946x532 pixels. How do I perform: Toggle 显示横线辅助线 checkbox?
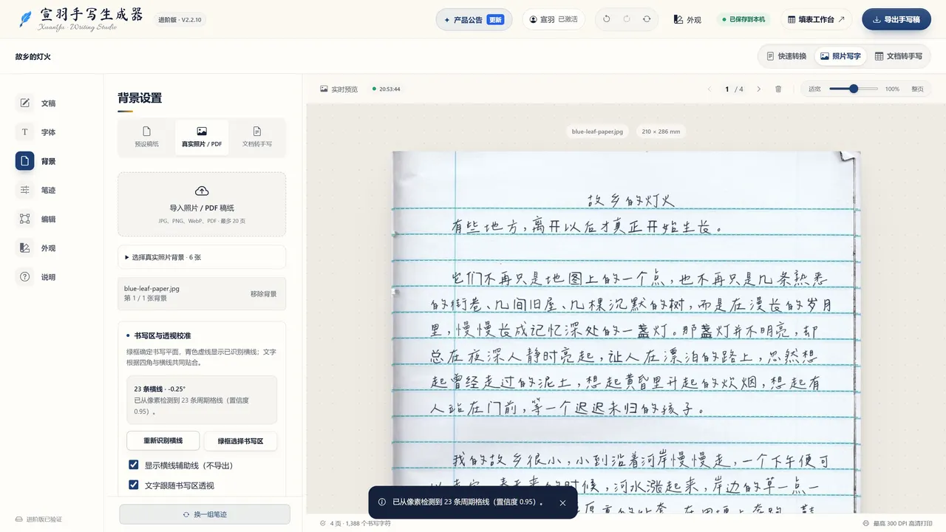[x=134, y=465]
